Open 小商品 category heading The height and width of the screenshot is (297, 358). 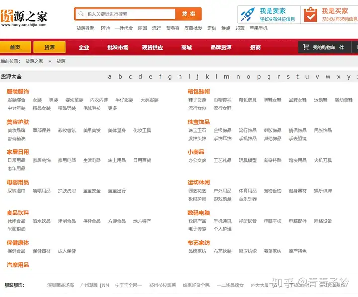pos(196,152)
